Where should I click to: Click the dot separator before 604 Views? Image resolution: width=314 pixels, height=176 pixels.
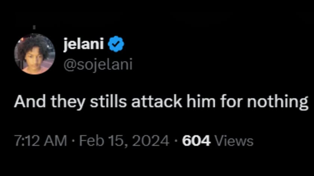(x=176, y=141)
